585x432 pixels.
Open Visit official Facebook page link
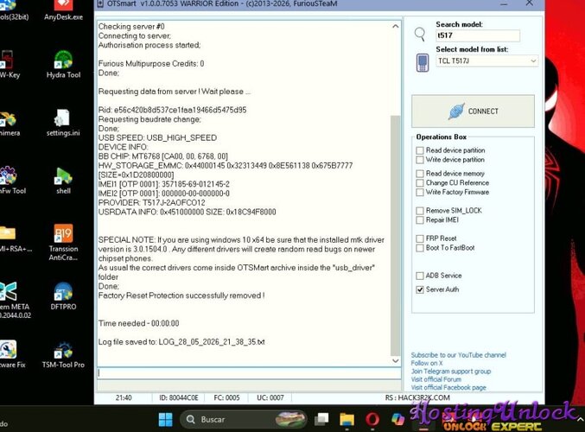[448, 388]
